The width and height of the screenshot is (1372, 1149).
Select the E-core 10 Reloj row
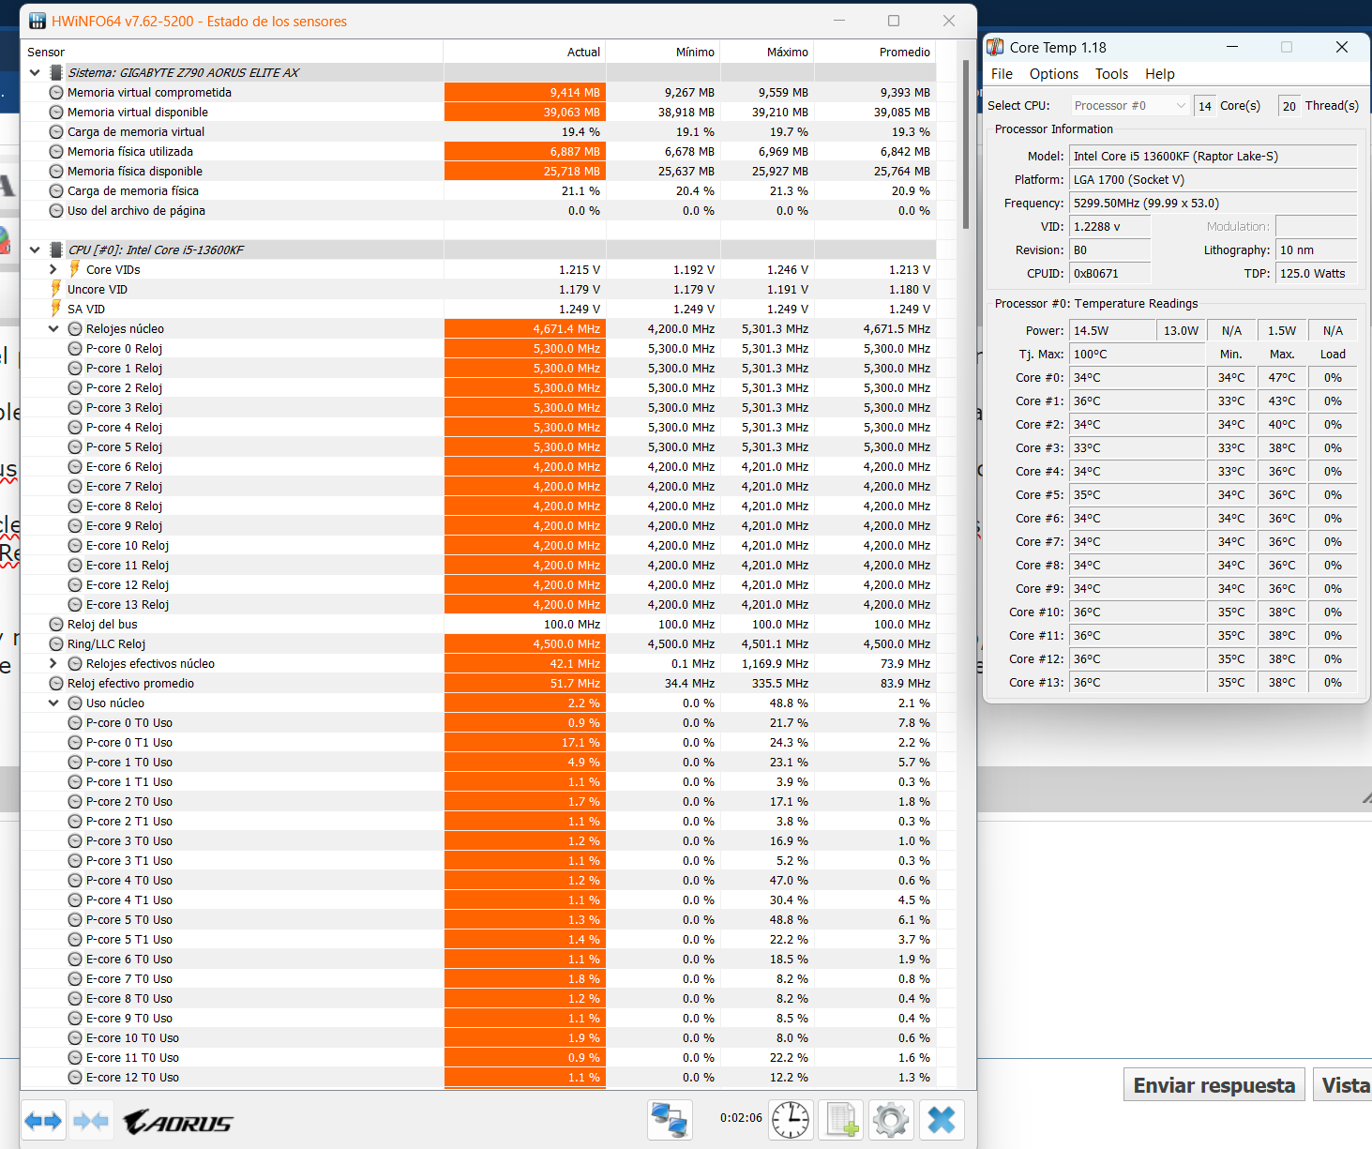478,545
